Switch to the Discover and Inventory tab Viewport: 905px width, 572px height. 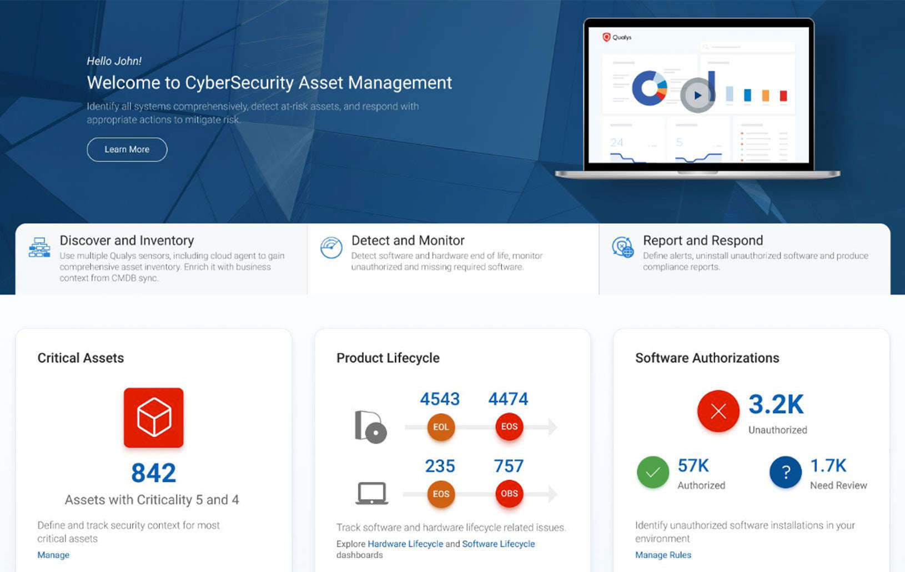(127, 240)
